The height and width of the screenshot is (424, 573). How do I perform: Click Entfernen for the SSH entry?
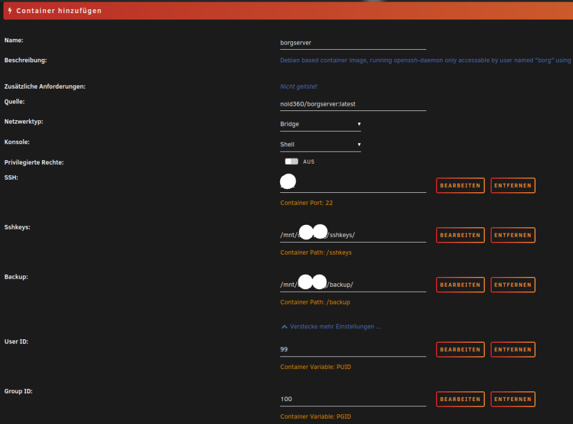[x=513, y=185]
